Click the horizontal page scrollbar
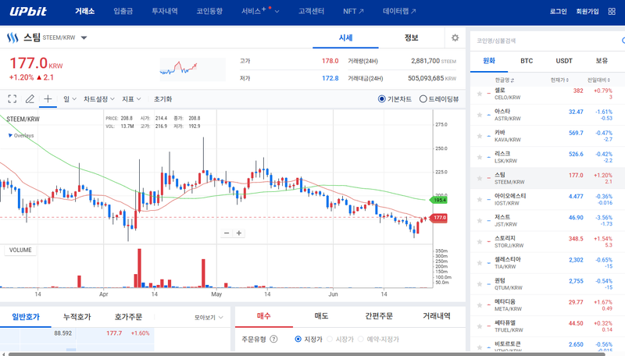This screenshot has height=356, width=625. [x=306, y=354]
